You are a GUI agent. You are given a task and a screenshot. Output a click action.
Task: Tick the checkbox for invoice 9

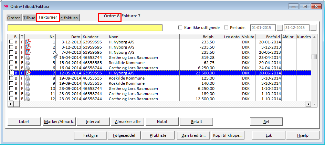point(11,83)
